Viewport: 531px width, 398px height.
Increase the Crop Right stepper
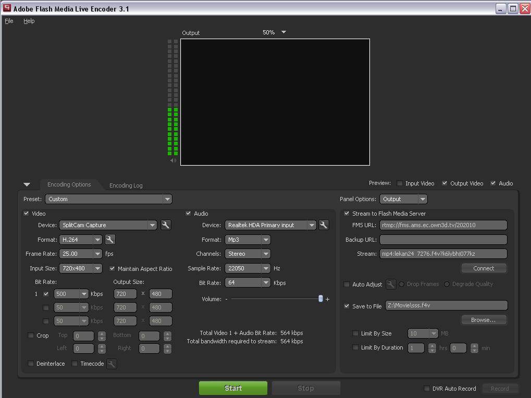(x=167, y=346)
